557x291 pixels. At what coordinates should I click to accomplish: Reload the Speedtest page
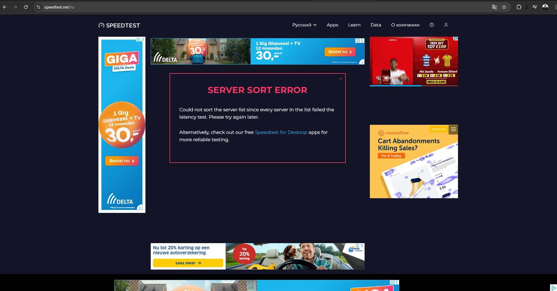pos(26,7)
